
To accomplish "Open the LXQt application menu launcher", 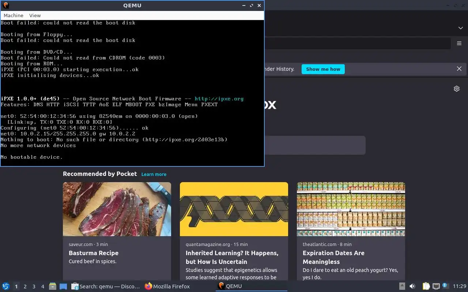I will pos(6,287).
